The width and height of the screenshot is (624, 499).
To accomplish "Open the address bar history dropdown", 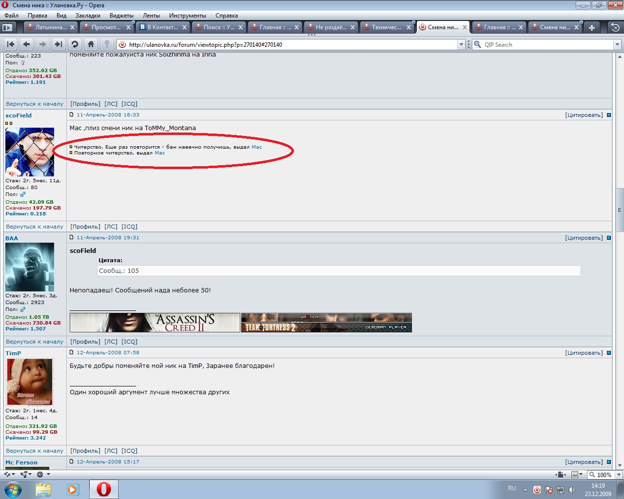I will 461,45.
